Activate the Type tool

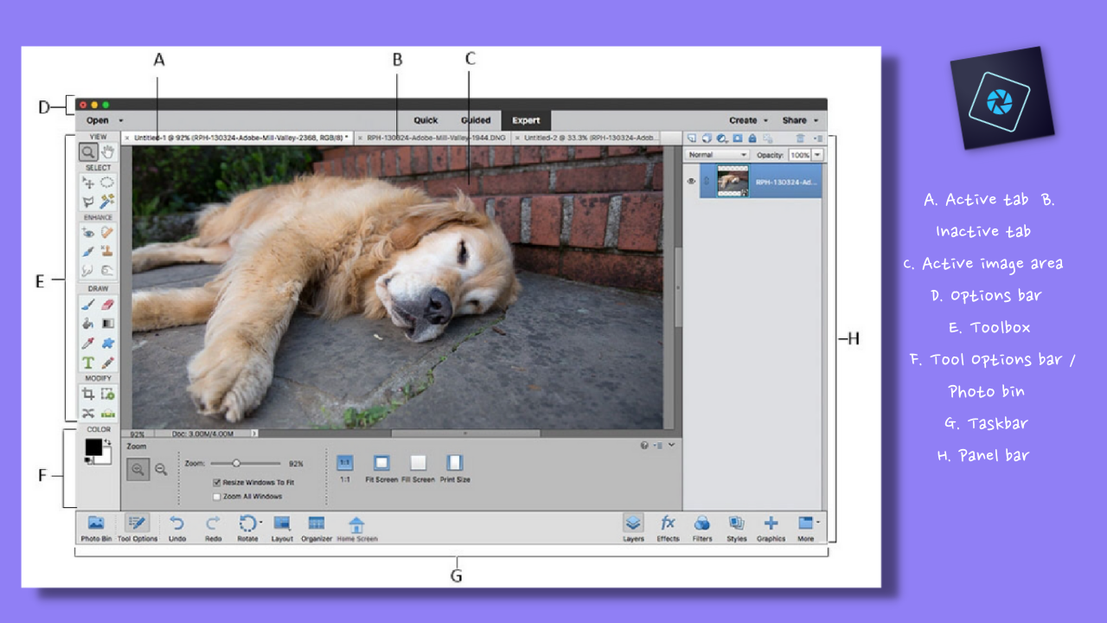click(x=89, y=361)
